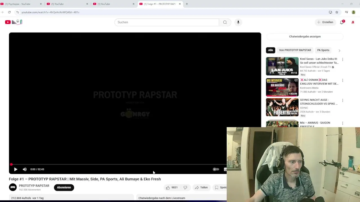Open options menu for Animus mix
Viewport: 360px width, 202px height.
click(343, 123)
